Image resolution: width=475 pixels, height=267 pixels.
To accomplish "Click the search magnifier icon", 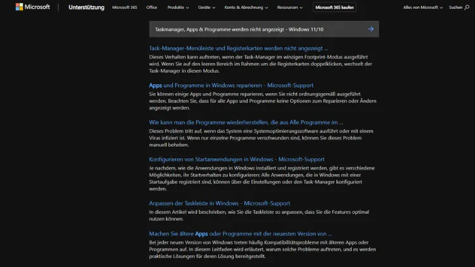I will [x=467, y=7].
